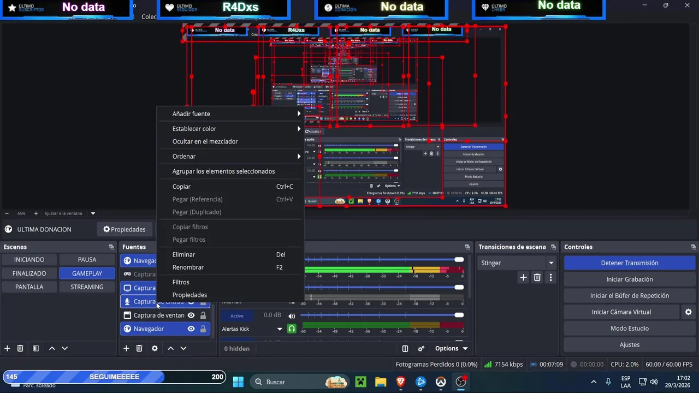Switch to the STREAMING scene
This screenshot has width=699, height=393.
(x=87, y=287)
